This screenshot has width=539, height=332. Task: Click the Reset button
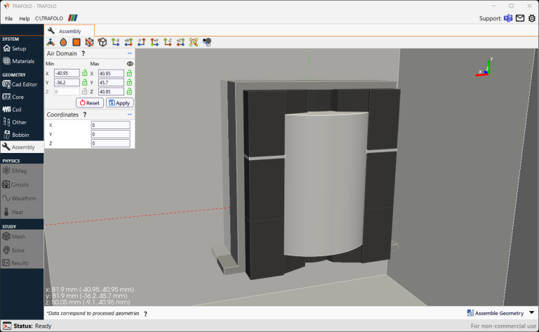[x=90, y=102]
